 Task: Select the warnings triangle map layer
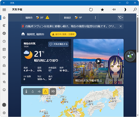click(x=45, y=91)
